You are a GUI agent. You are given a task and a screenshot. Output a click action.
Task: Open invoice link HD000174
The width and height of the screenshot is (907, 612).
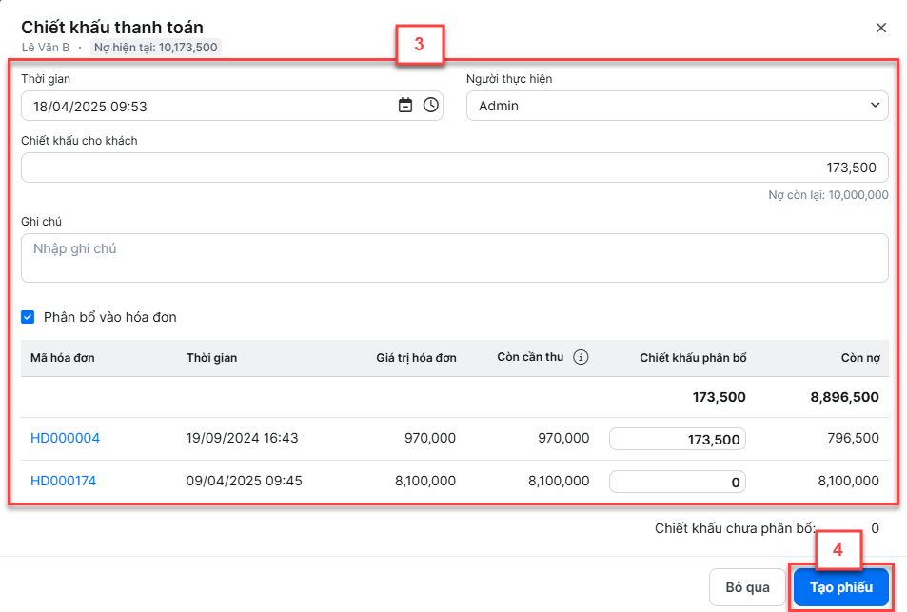tap(63, 481)
